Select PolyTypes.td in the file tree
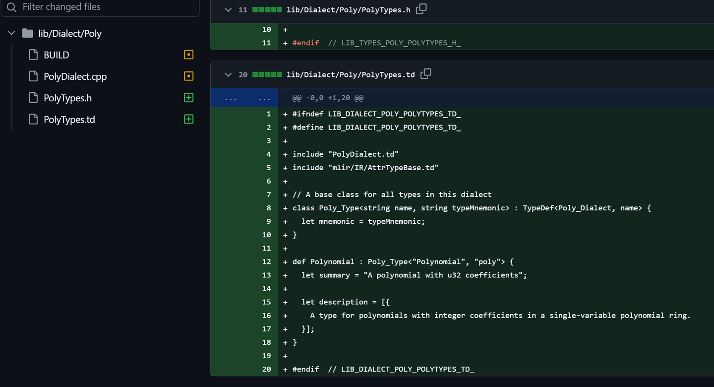 (69, 120)
